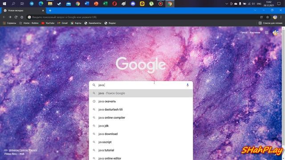Reload the current page
The image size is (285, 160).
point(16,17)
